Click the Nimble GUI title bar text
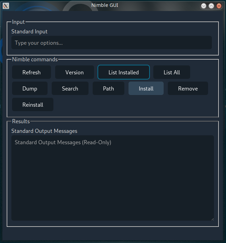Viewport: 226px width, 243px height. (x=105, y=5)
